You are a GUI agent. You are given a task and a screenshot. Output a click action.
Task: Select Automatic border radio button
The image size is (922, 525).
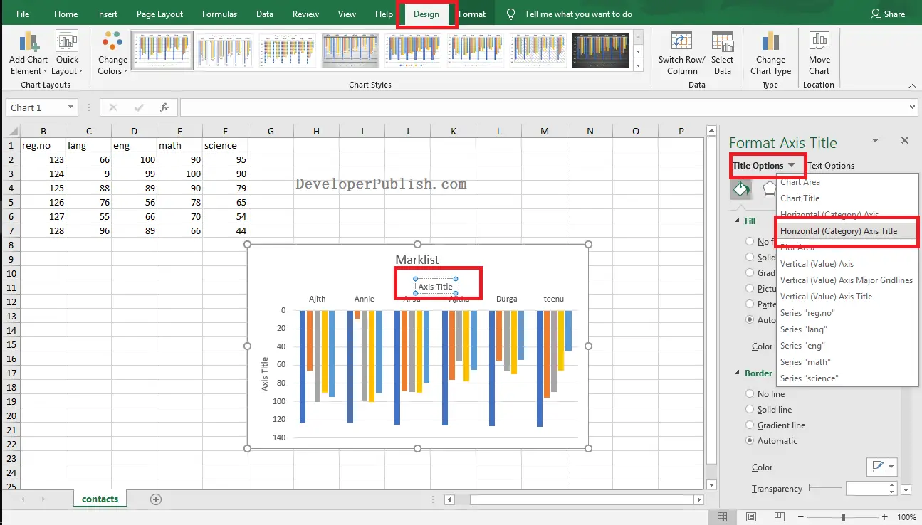tap(749, 441)
